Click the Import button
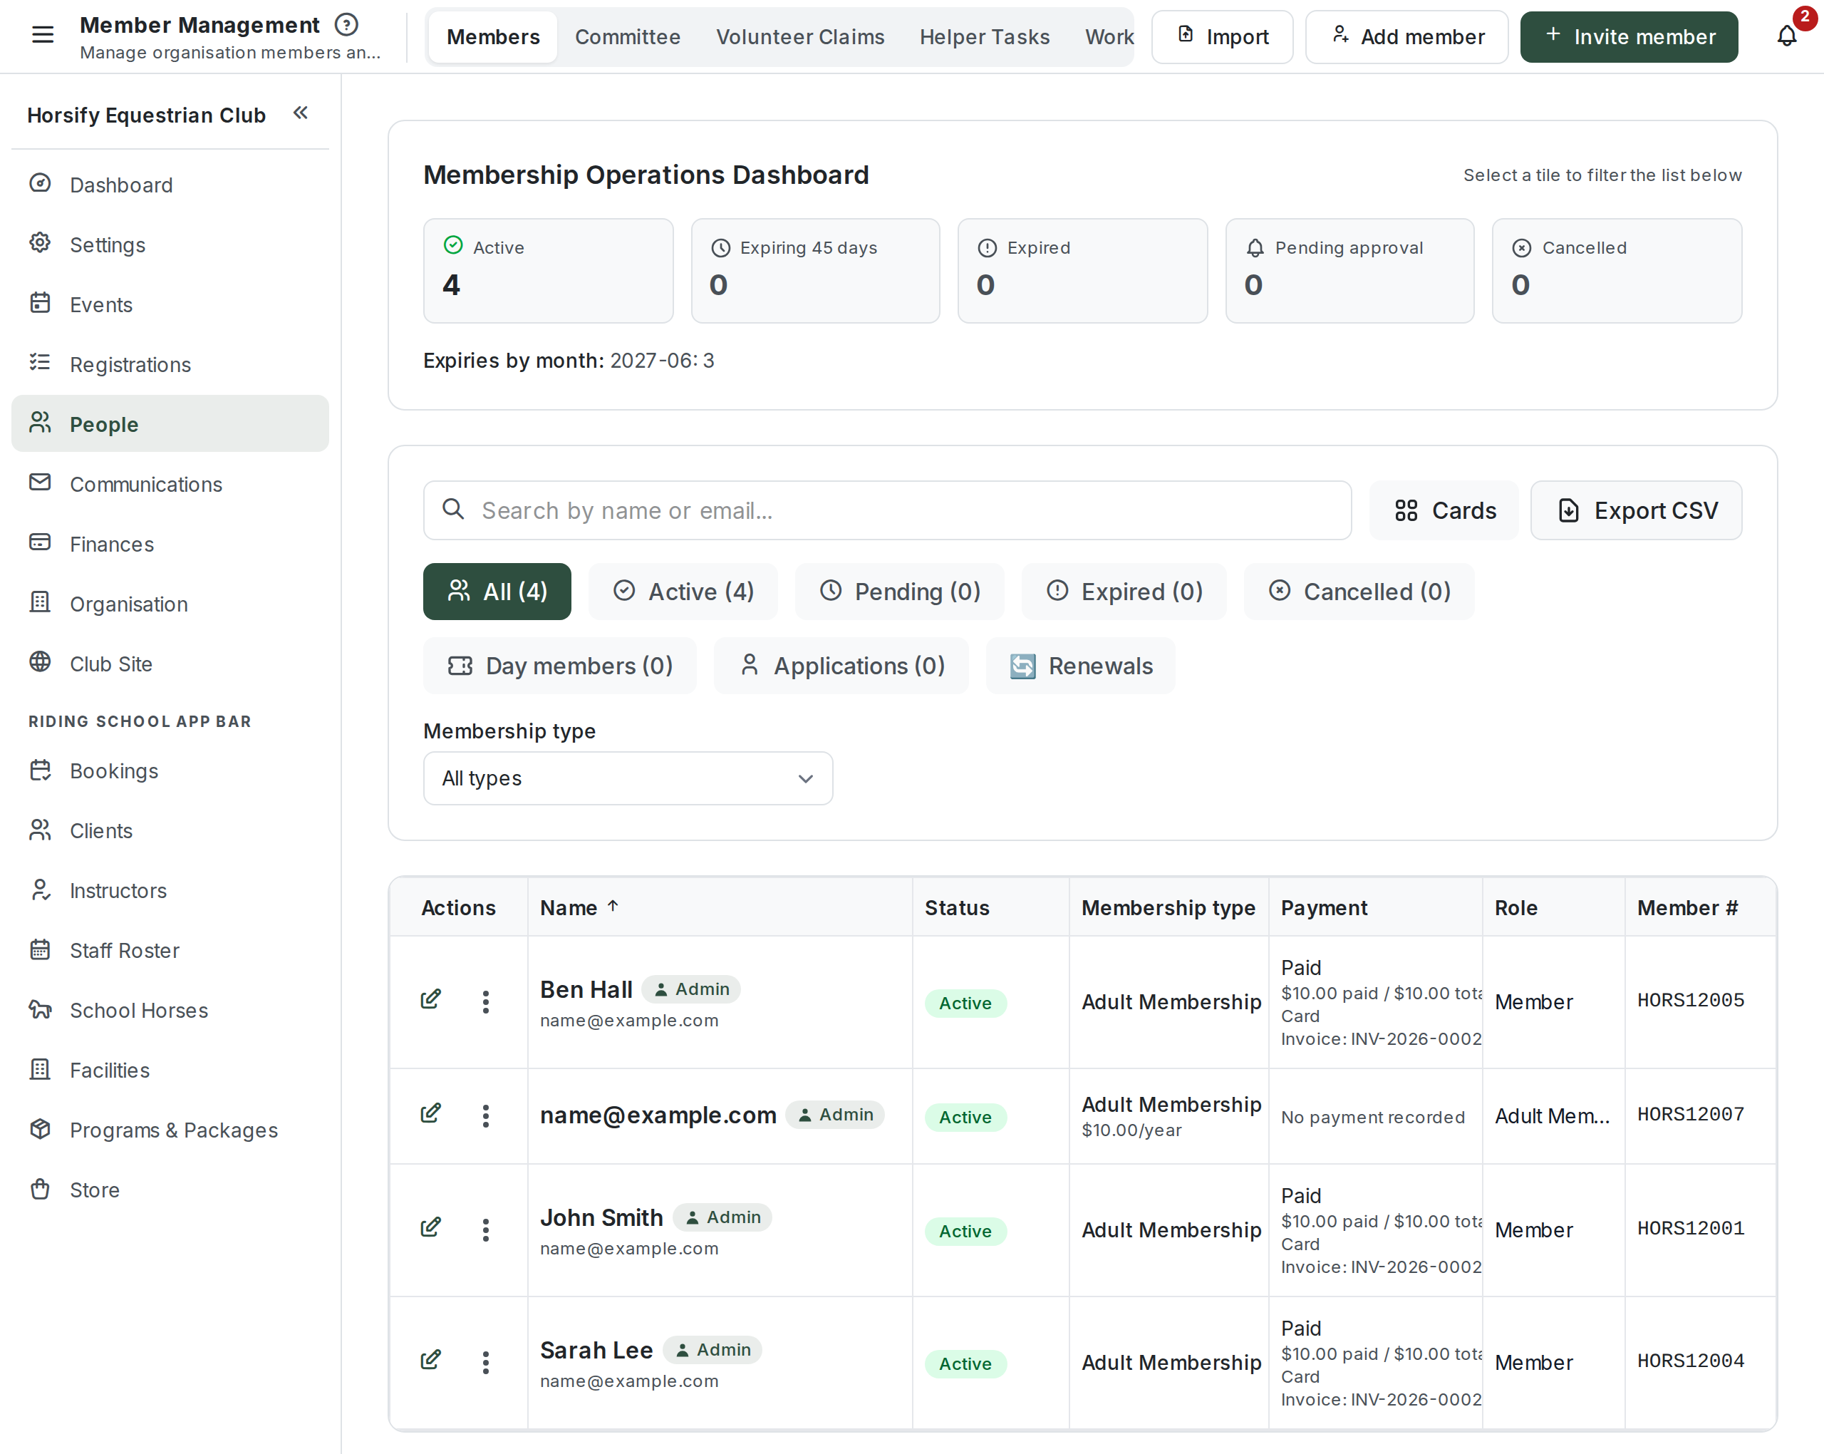This screenshot has width=1824, height=1454. point(1222,36)
